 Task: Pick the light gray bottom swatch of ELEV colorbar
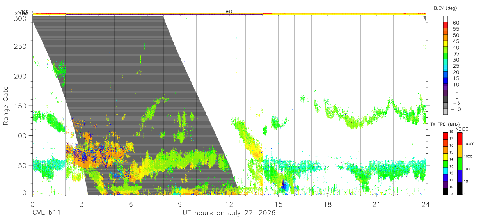click(x=445, y=111)
